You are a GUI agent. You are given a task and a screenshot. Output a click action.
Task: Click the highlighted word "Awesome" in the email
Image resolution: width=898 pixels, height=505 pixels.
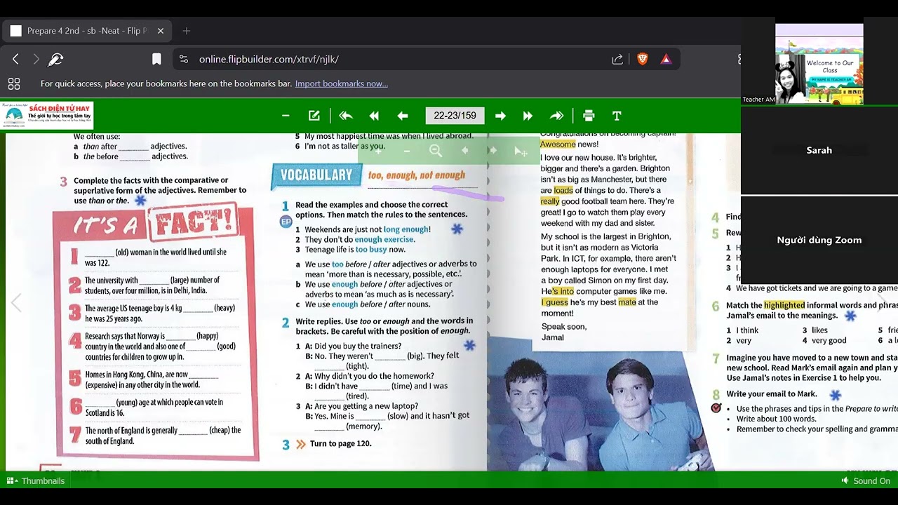(x=558, y=144)
